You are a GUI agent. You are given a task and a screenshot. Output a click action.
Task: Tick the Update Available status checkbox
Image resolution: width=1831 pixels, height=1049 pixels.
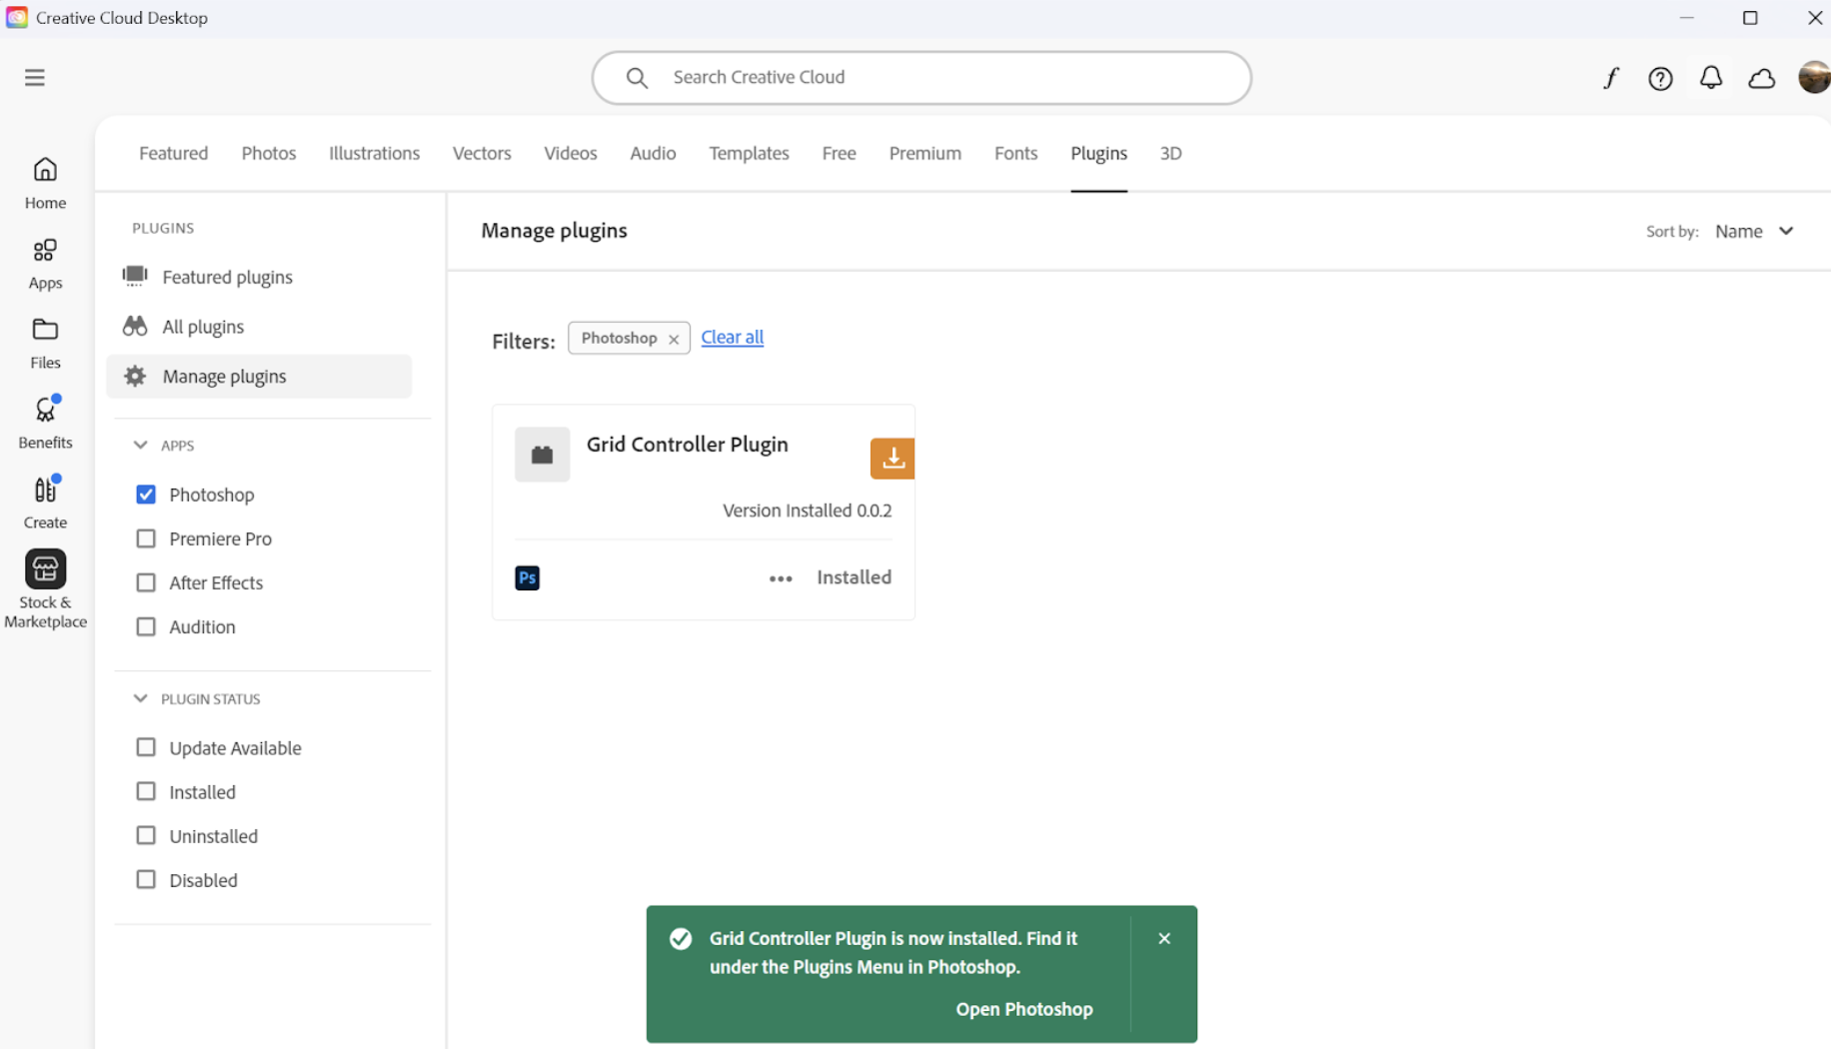[x=146, y=747]
